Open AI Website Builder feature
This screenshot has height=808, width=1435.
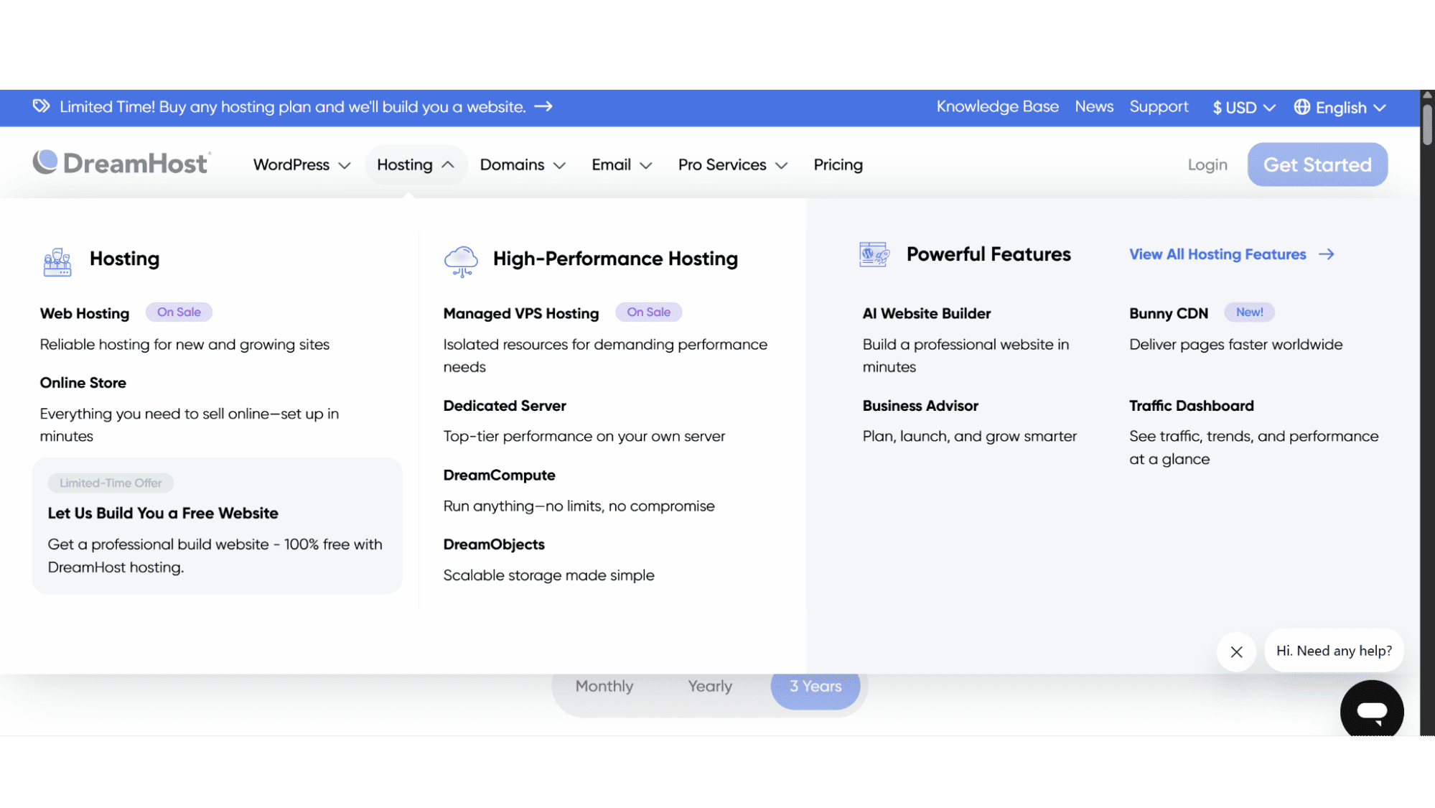click(927, 313)
